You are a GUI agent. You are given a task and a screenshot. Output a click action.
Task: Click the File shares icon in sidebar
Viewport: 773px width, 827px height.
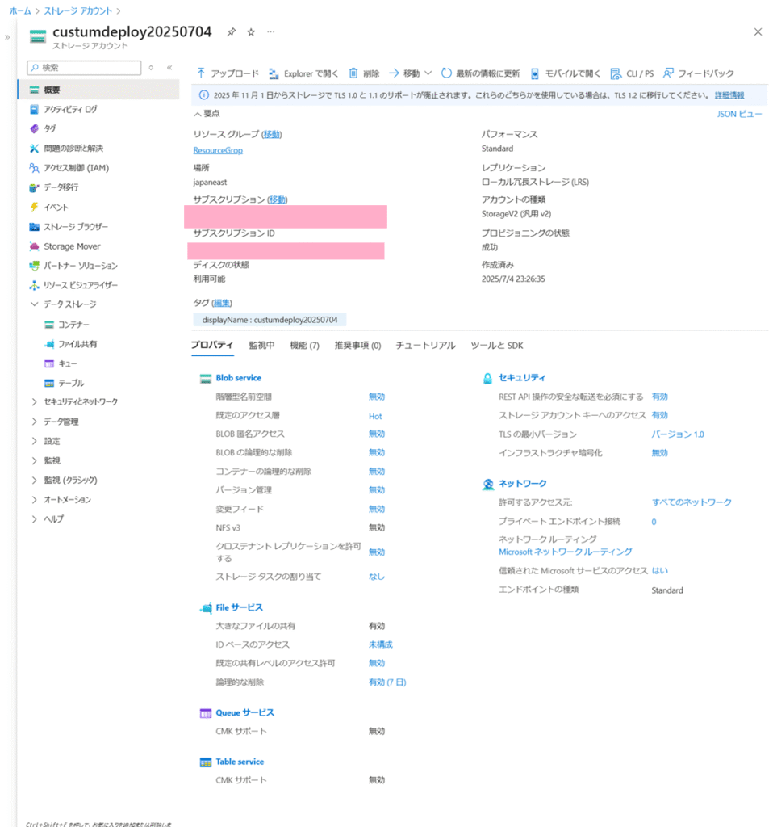click(x=49, y=344)
